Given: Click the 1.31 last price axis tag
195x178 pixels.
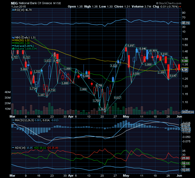Looking at the screenshot, I should [184, 70].
